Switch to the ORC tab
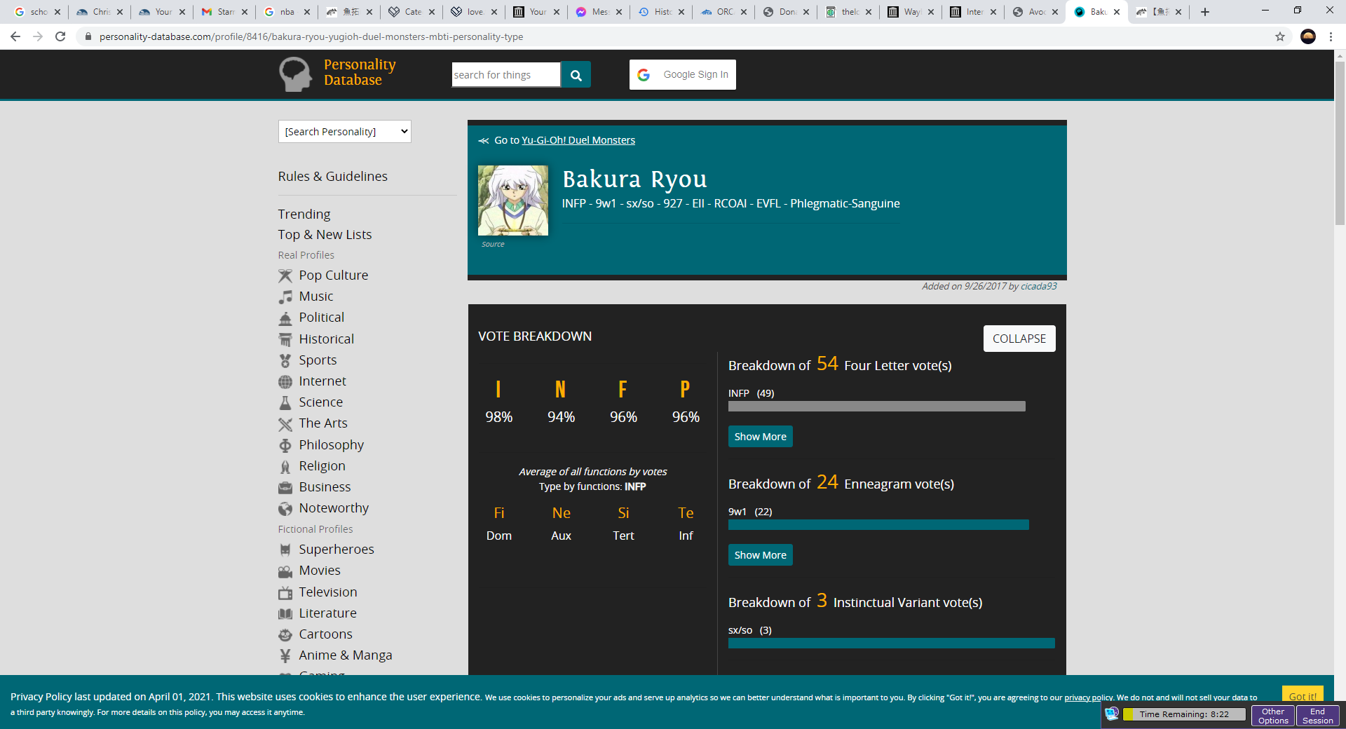Screen dimensions: 1346x729 point(723,12)
